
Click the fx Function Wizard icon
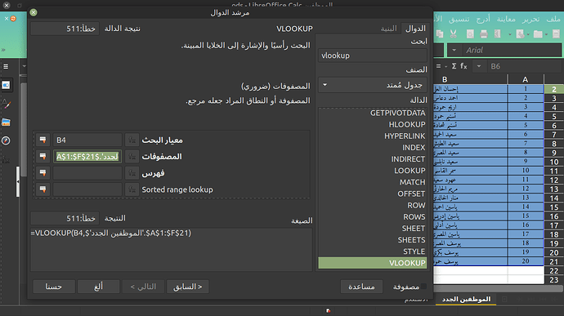coord(463,66)
